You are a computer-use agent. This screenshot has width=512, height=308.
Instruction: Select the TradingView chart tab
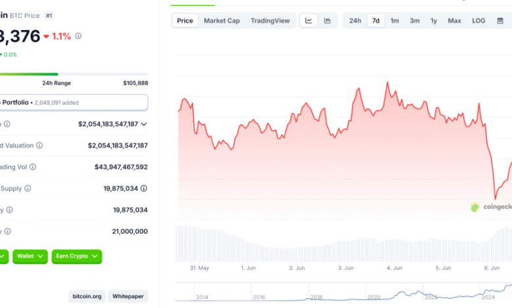[x=270, y=21]
